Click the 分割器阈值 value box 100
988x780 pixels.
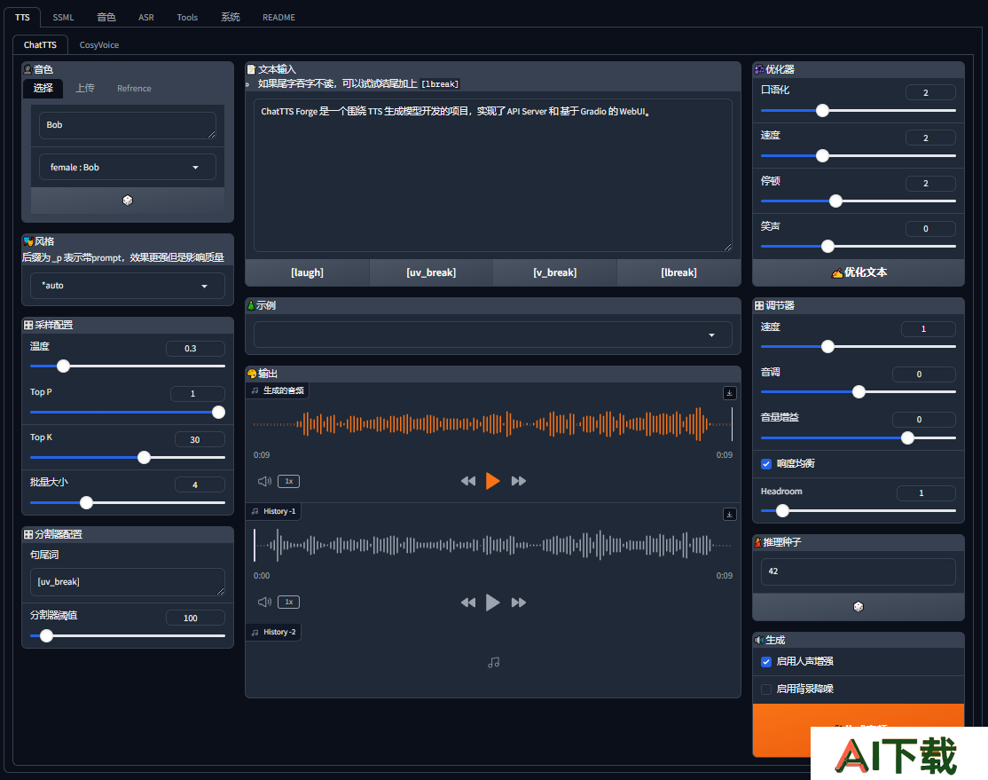click(195, 618)
